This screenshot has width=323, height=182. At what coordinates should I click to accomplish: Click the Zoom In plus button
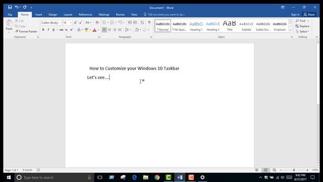click(x=307, y=170)
